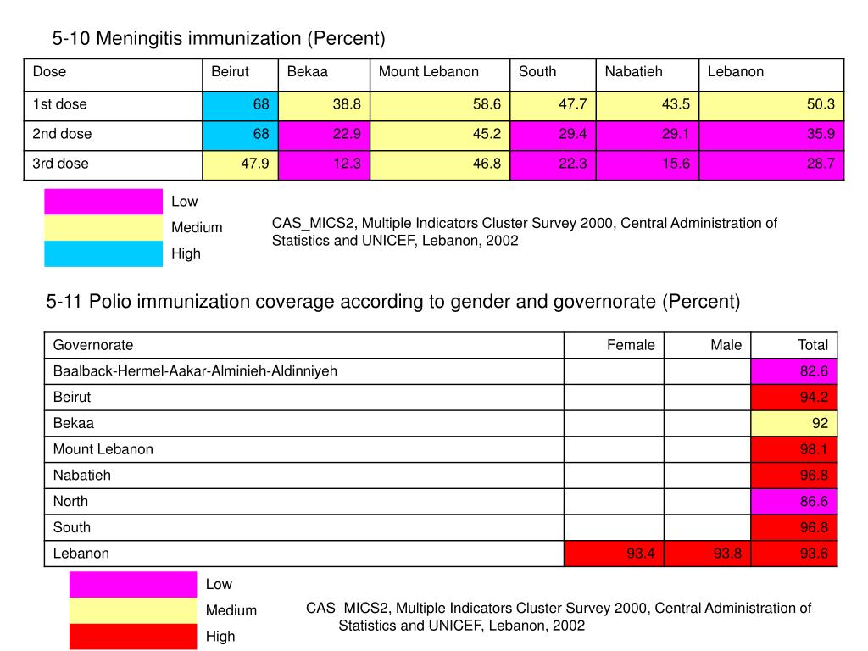
Task: Click the '3rd dose' row label
Action: tap(113, 165)
